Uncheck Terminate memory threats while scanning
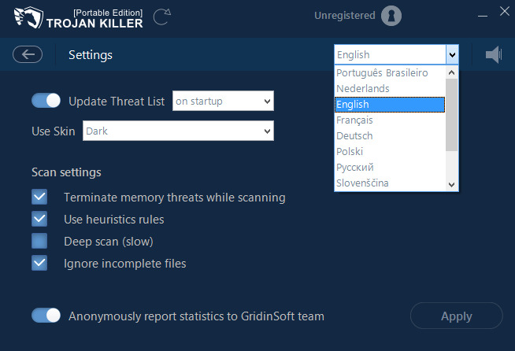515x351 pixels. point(39,197)
